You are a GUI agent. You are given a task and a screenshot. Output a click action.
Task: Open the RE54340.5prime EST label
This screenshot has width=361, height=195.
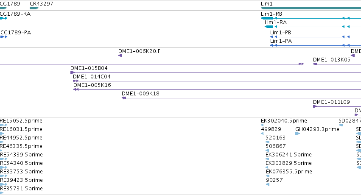(x=21, y=163)
